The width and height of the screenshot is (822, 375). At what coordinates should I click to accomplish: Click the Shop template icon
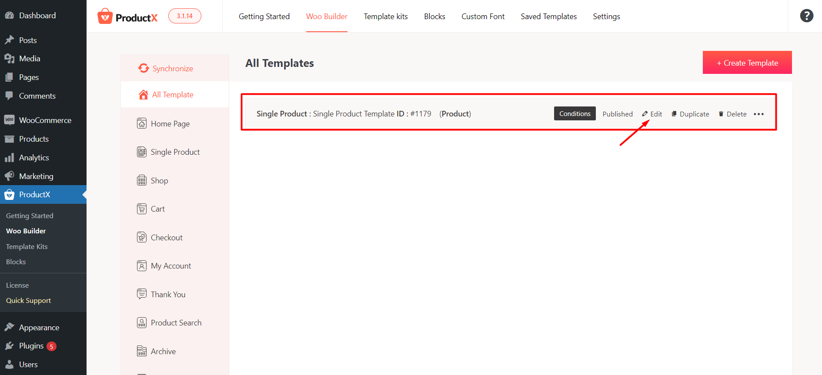click(142, 180)
